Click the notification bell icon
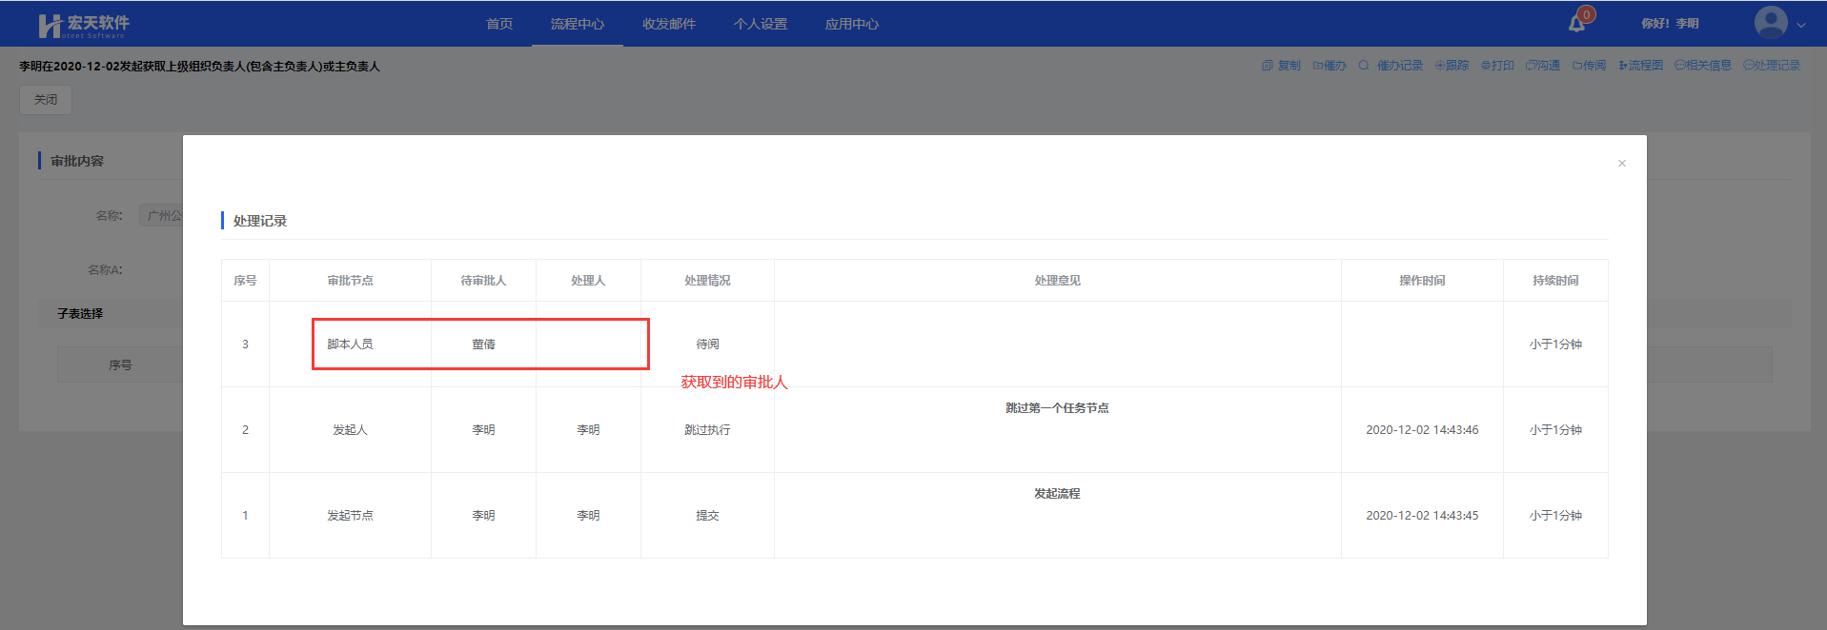The width and height of the screenshot is (1827, 630). pyautogui.click(x=1577, y=23)
